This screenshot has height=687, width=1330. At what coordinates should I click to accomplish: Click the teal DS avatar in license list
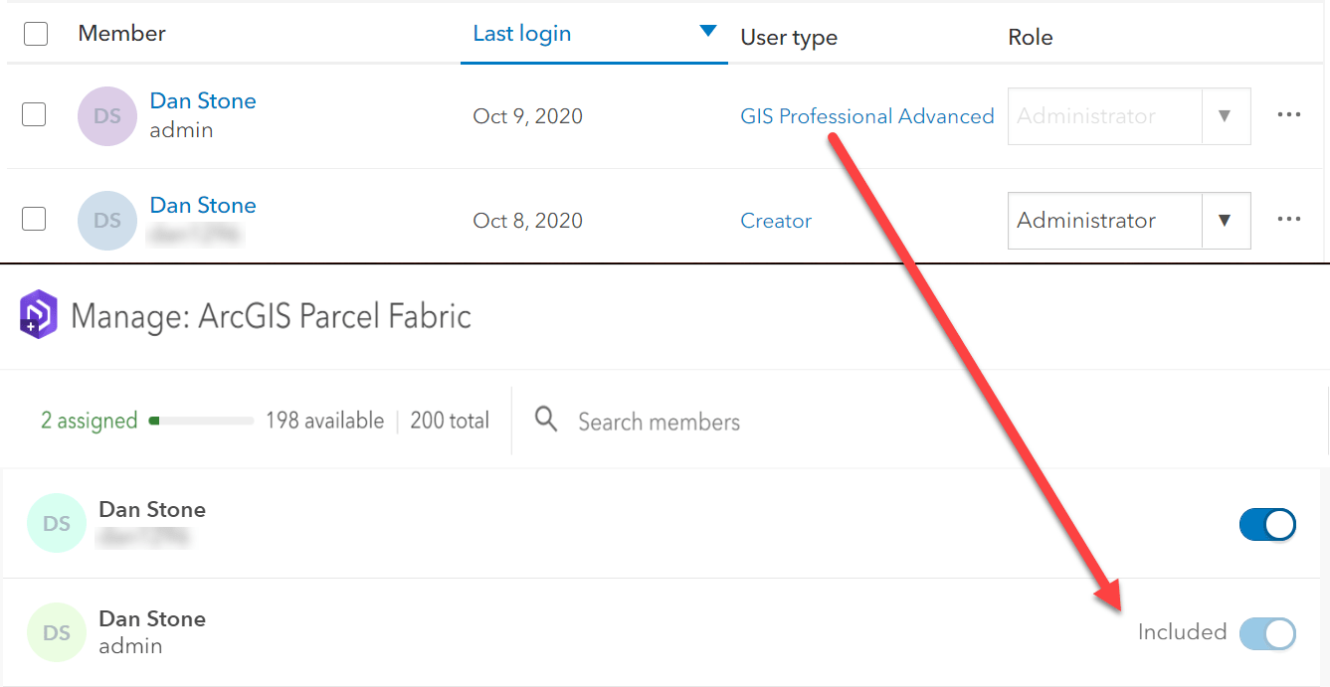point(57,523)
